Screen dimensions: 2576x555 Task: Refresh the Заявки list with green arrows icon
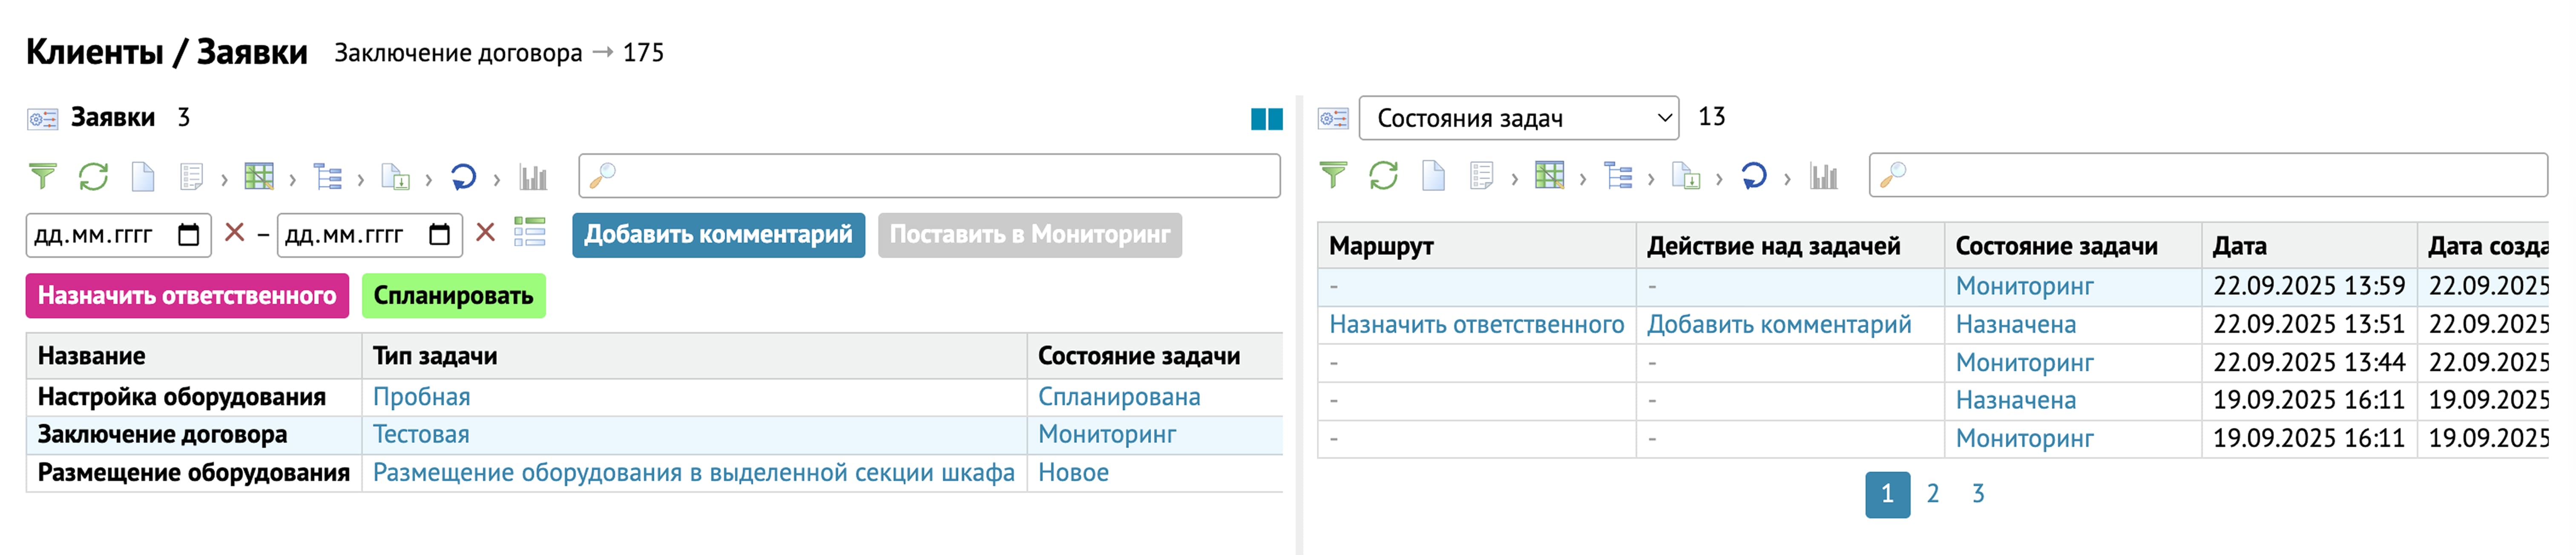[x=93, y=177]
